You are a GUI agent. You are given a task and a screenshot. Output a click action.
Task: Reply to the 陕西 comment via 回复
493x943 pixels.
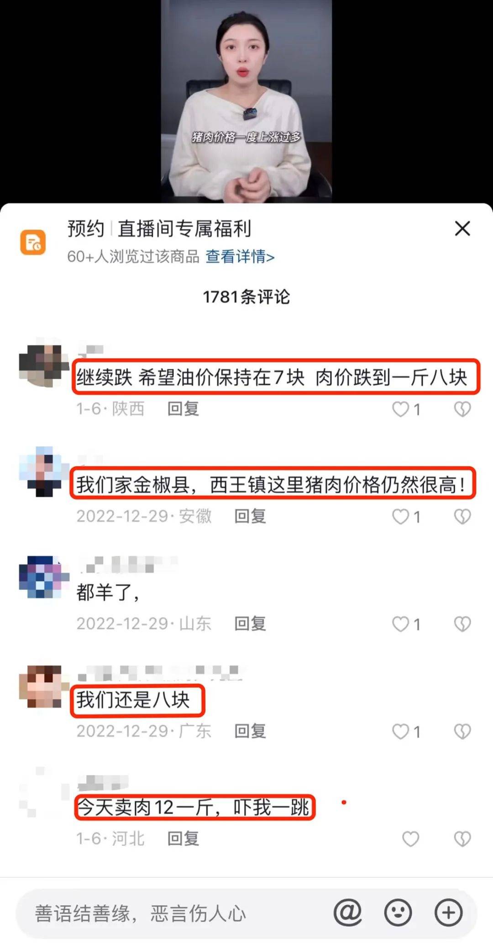183,408
